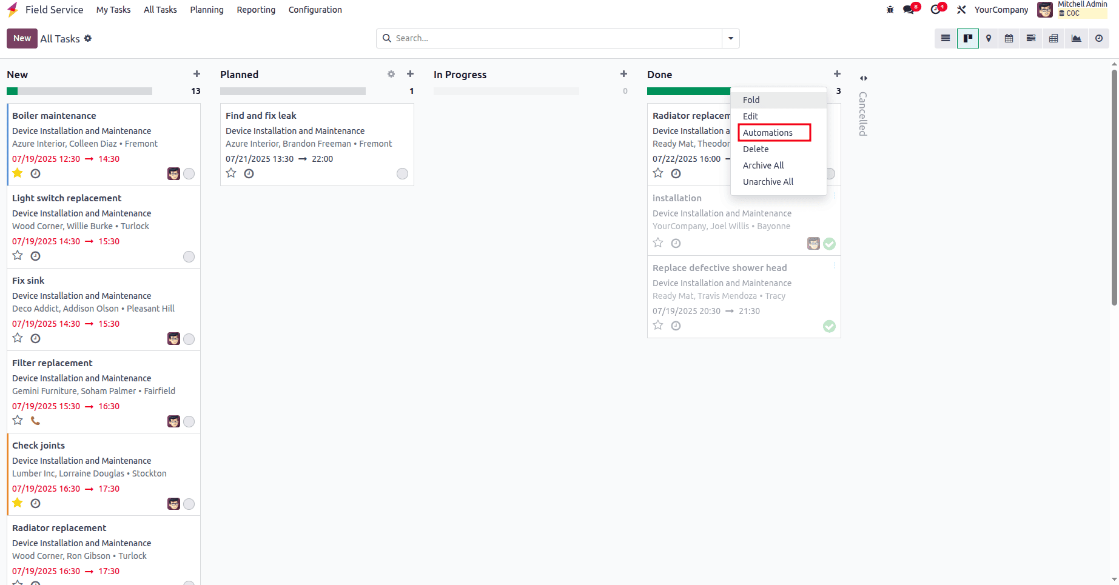Click the Planned column progress bar

pyautogui.click(x=293, y=91)
